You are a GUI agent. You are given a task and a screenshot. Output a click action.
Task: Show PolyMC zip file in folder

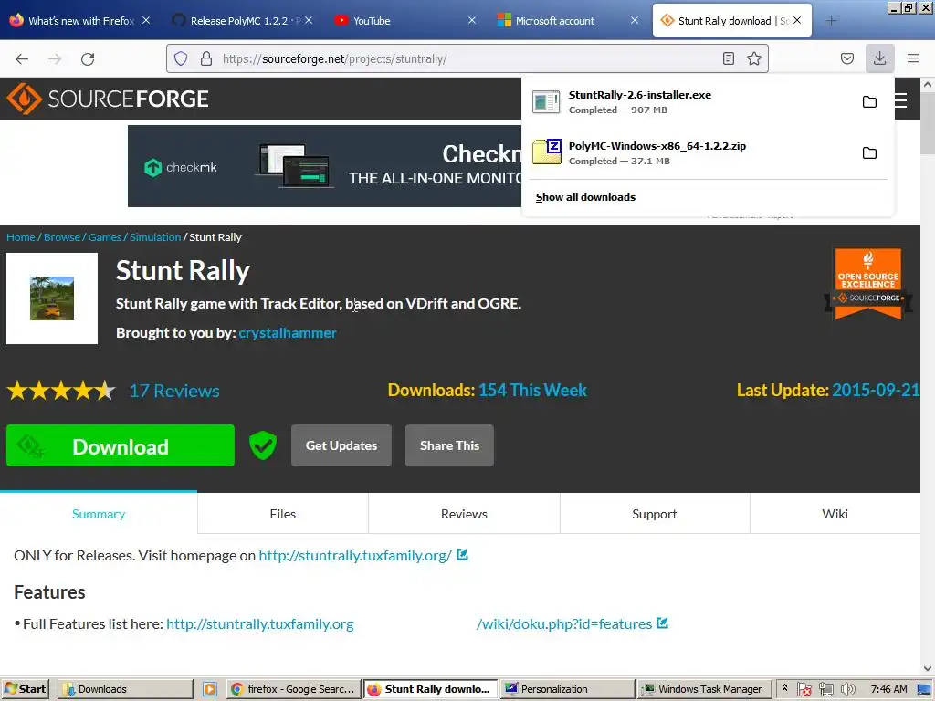point(869,153)
